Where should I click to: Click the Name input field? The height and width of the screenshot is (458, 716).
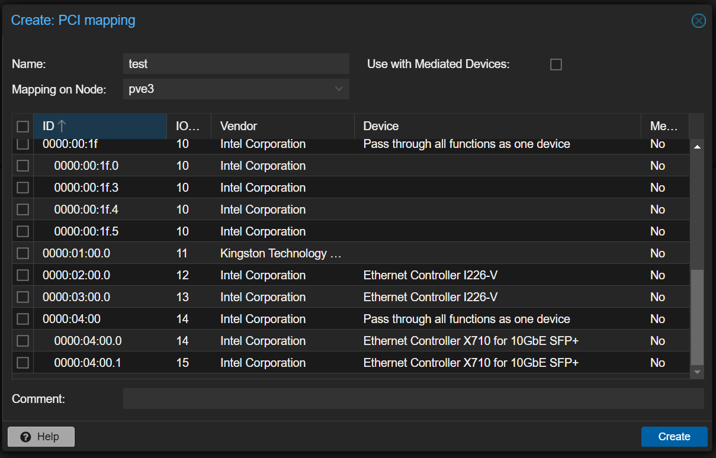click(236, 64)
